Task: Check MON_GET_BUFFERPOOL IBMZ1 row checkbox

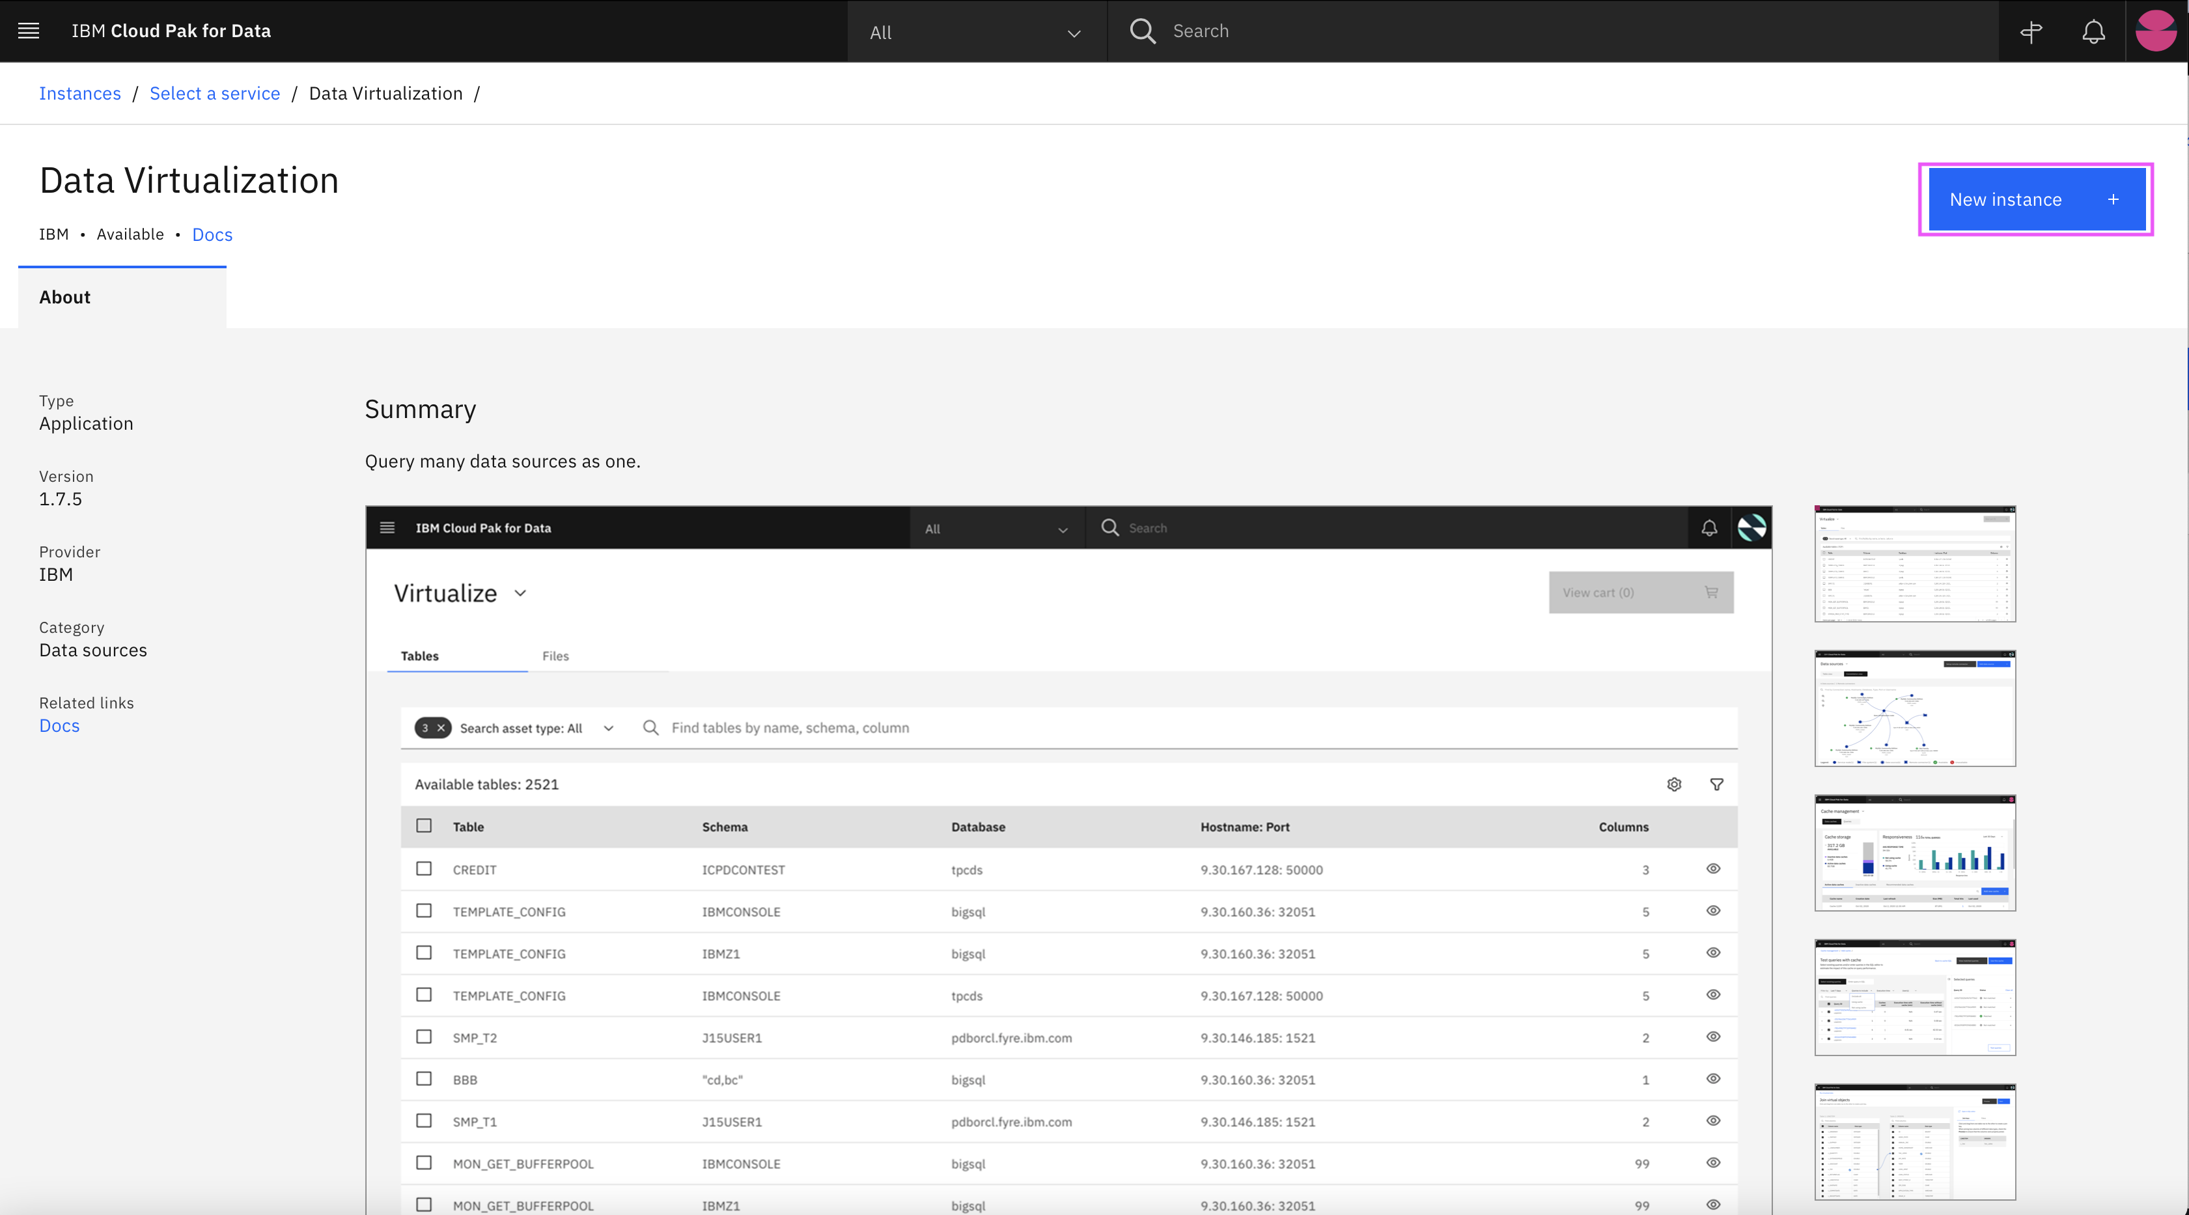Action: [424, 1205]
